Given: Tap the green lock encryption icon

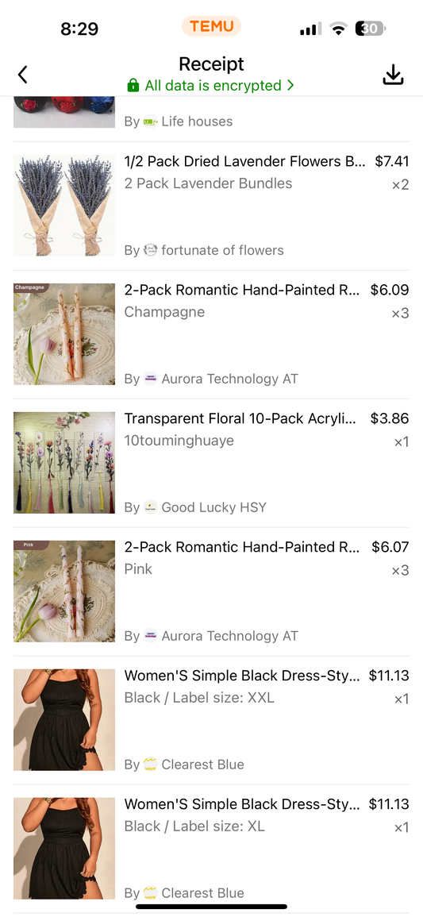Looking at the screenshot, I should point(133,86).
